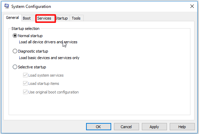Enable the Selective startup radio button
The image size is (199, 134).
15,67
